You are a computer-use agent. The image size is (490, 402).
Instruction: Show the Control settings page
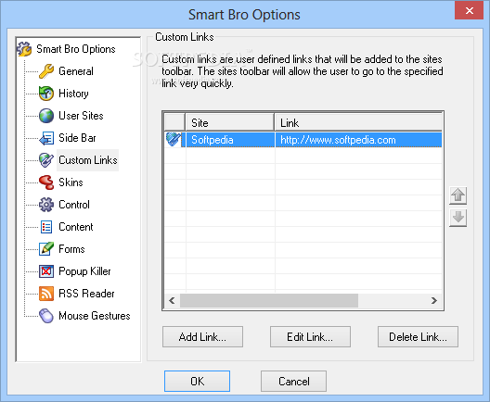74,205
